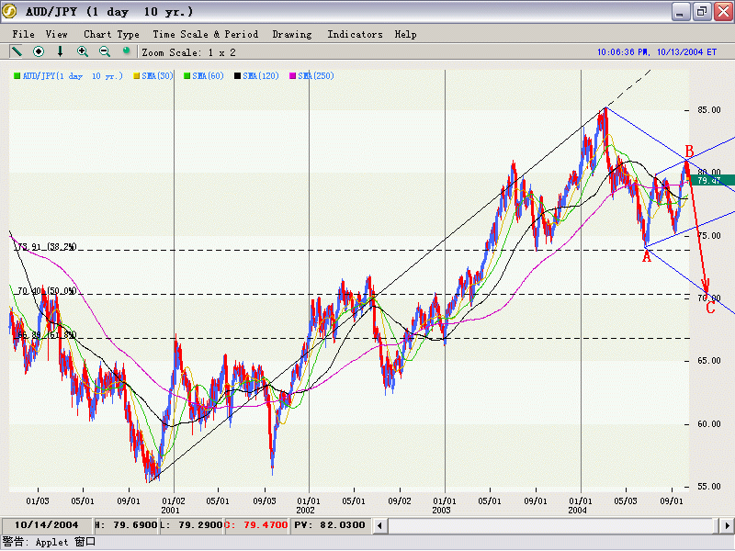Open the View menu
The height and width of the screenshot is (551, 735).
tap(57, 34)
